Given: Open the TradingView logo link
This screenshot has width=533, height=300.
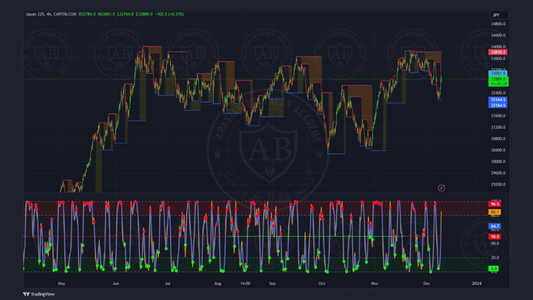Looking at the screenshot, I should (x=39, y=294).
